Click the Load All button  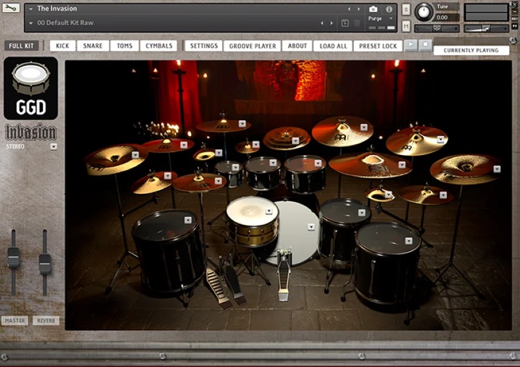334,45
